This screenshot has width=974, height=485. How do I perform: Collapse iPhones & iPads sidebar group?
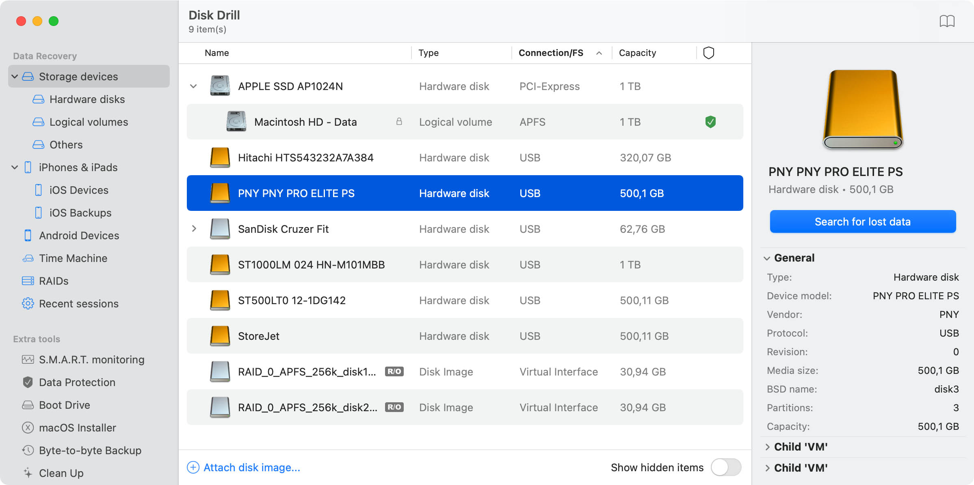(x=15, y=167)
